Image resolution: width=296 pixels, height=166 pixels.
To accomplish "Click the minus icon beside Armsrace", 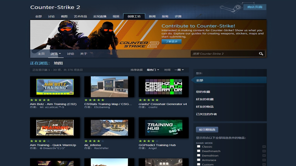I will 264,160.
